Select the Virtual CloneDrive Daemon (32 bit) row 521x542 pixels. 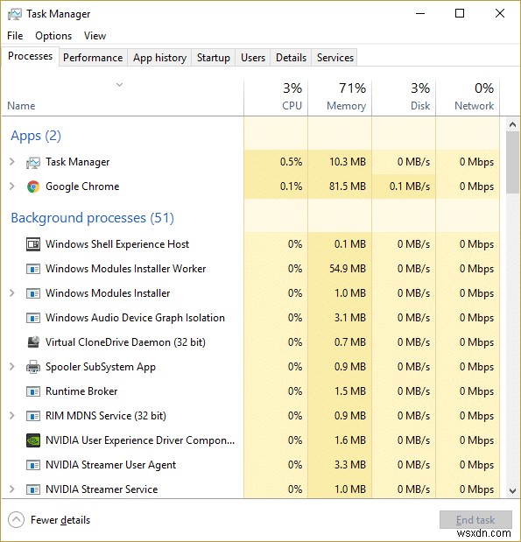(250, 342)
